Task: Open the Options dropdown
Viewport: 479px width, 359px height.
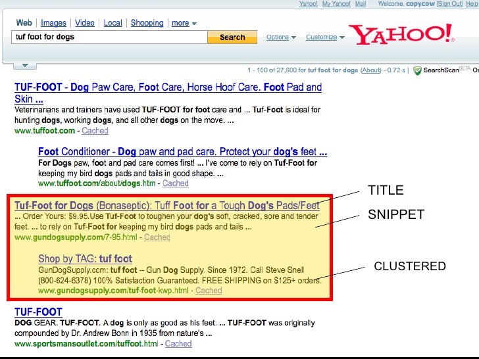Action: pyautogui.click(x=281, y=37)
